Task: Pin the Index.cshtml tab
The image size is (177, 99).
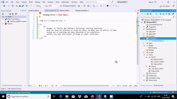Action: tap(55, 10)
